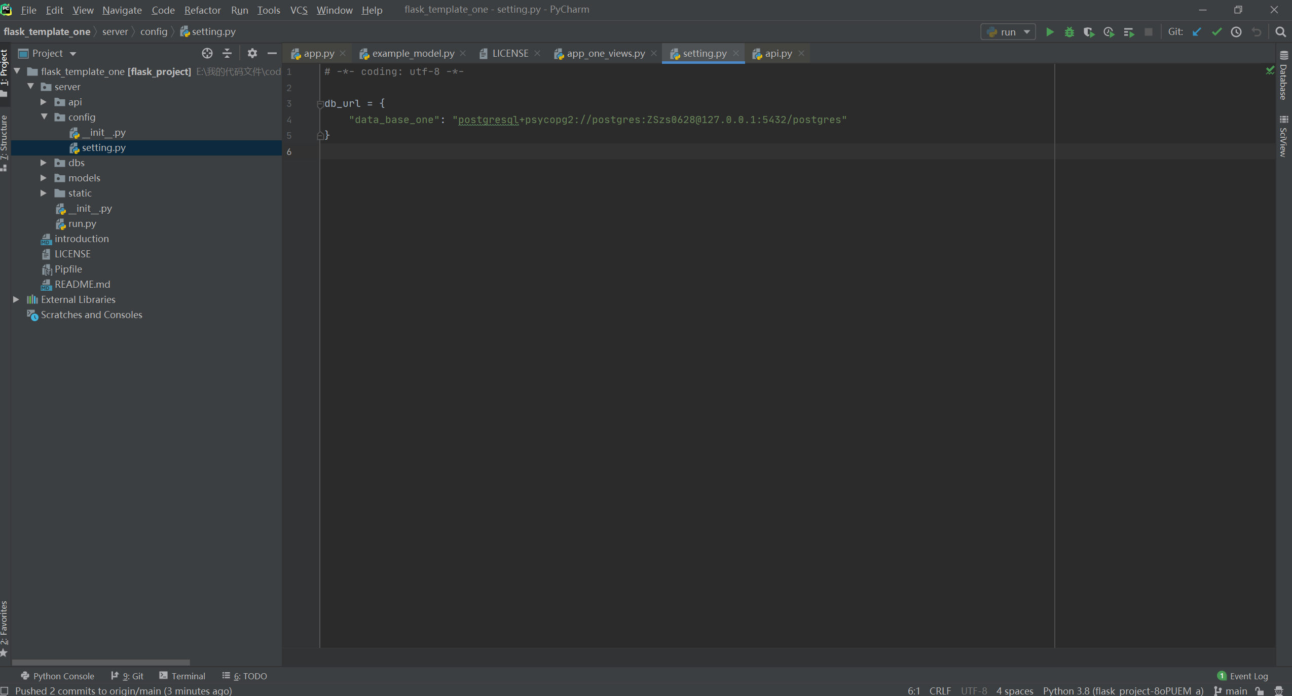Click Project panel horizontal scrollbar
The height and width of the screenshot is (696, 1292).
coord(101,662)
